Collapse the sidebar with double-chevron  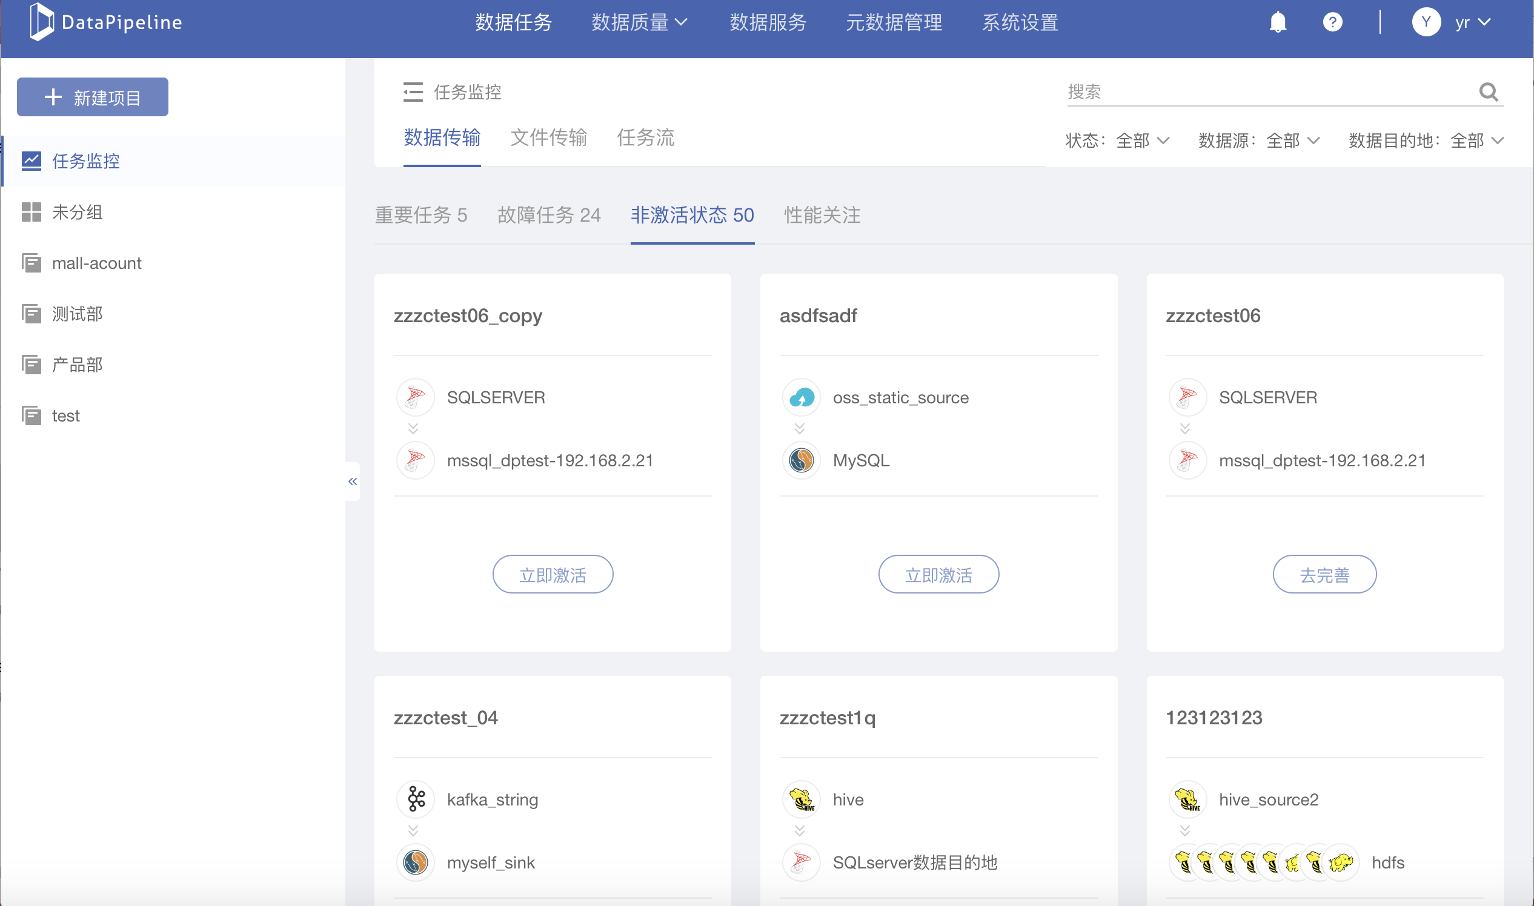click(353, 481)
